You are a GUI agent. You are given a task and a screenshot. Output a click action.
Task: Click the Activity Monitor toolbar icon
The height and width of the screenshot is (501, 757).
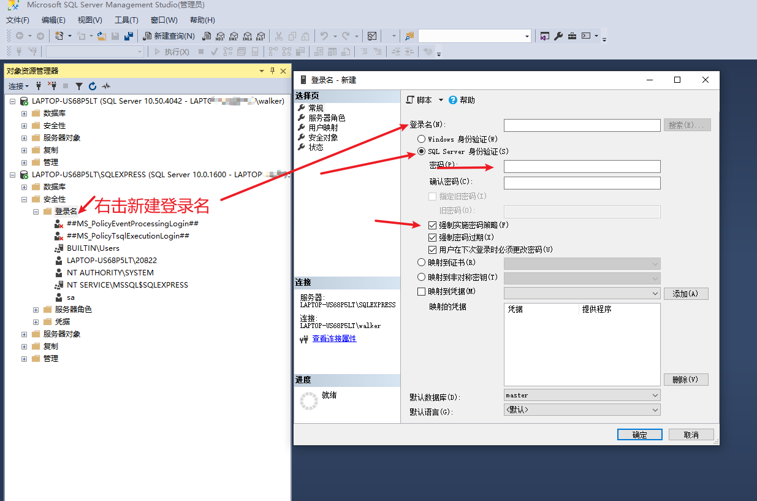click(x=371, y=36)
